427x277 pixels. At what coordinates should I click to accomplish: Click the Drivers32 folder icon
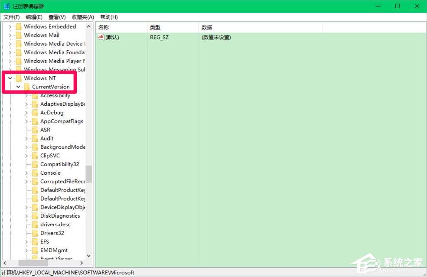tap(36, 233)
